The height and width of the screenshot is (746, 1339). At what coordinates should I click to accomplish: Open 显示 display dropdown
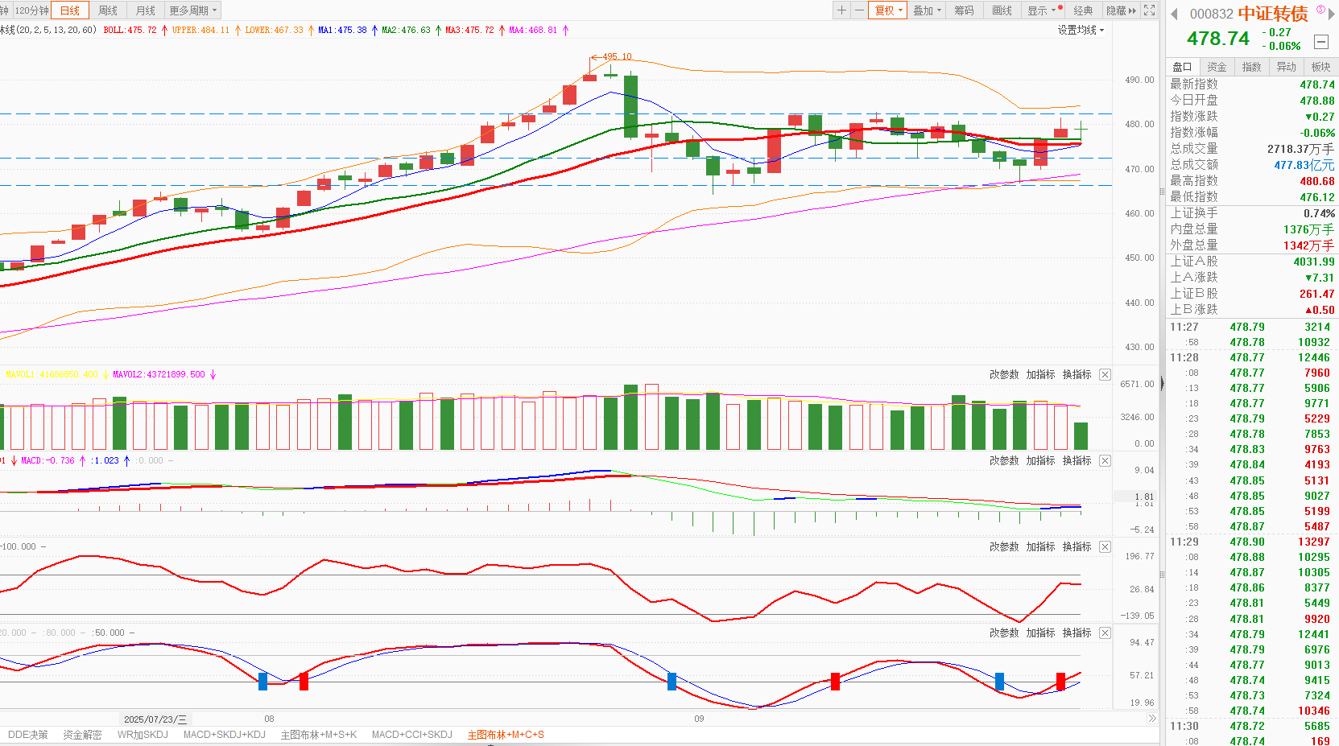coord(1043,10)
